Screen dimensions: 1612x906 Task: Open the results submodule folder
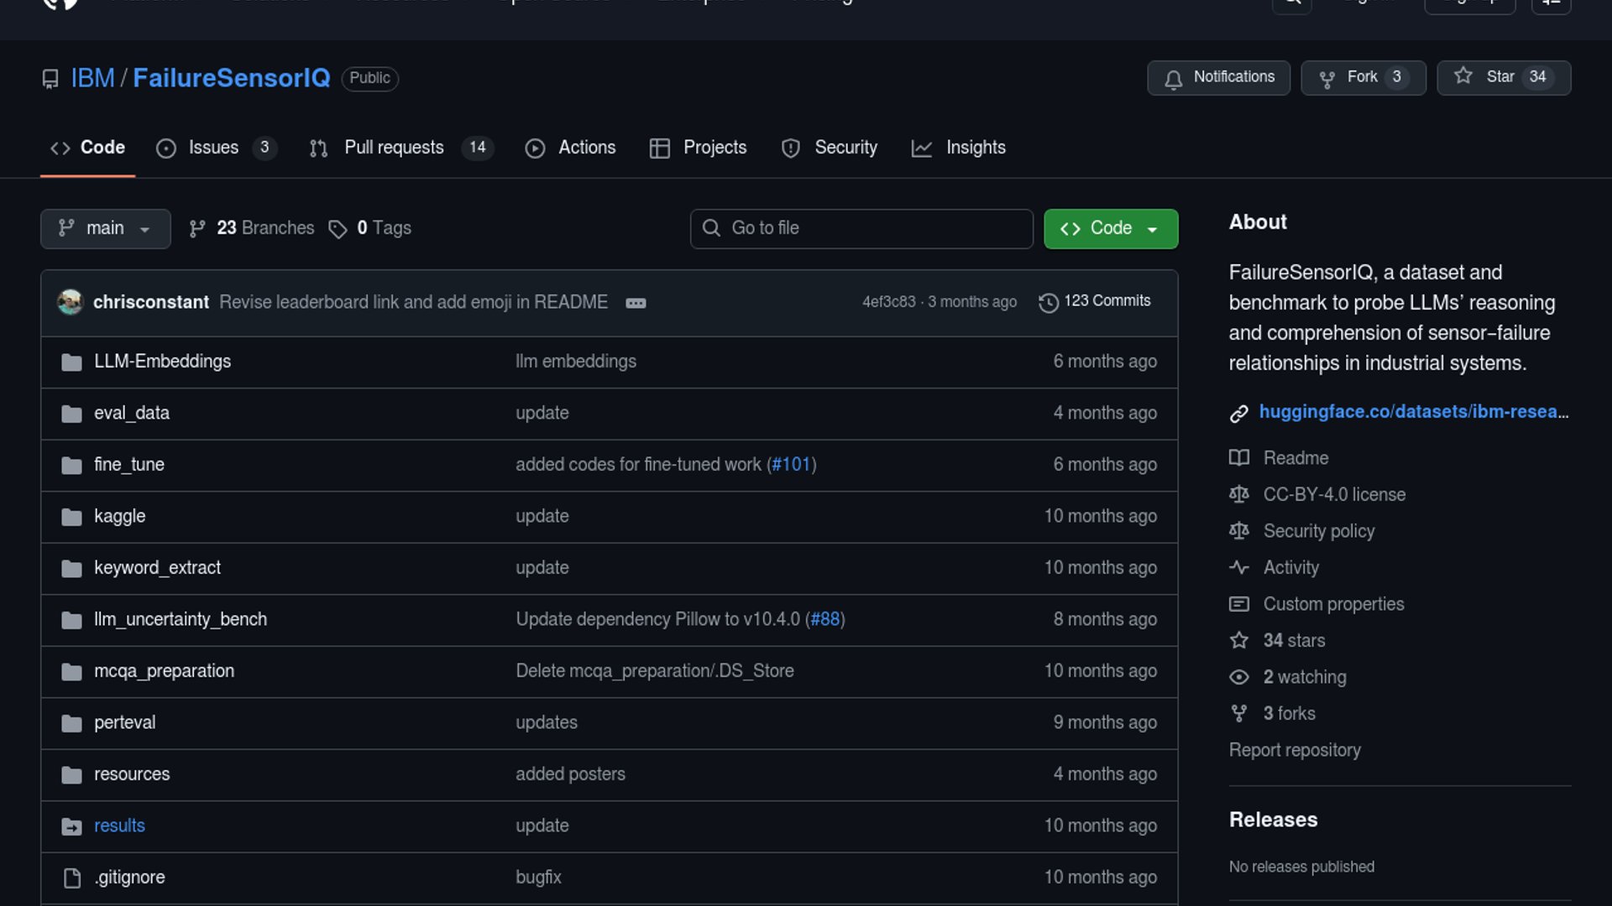[119, 825]
